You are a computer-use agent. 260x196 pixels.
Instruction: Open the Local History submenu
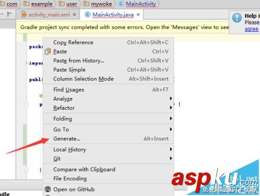pyautogui.click(x=108, y=149)
